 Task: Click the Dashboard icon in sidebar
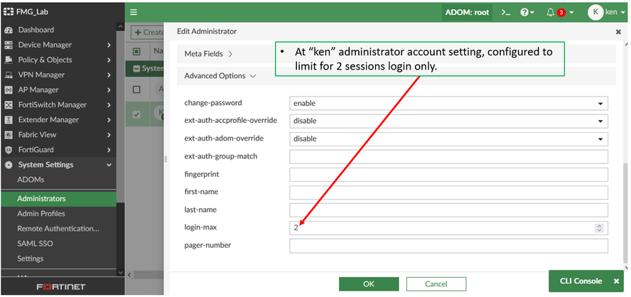9,30
